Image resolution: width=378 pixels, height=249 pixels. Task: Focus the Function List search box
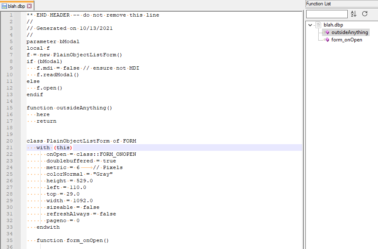point(327,14)
